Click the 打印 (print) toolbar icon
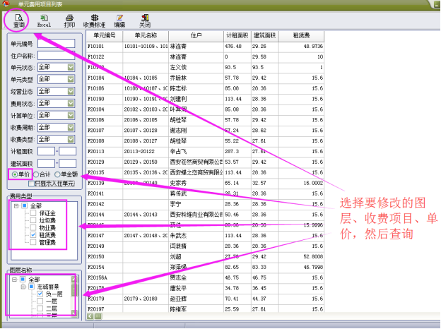Viewport: 441px width, 329px height. [69, 20]
